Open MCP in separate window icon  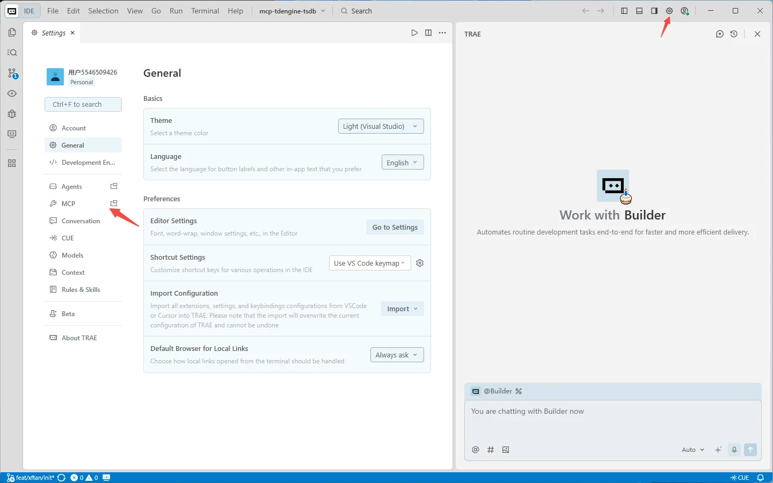[x=114, y=203]
